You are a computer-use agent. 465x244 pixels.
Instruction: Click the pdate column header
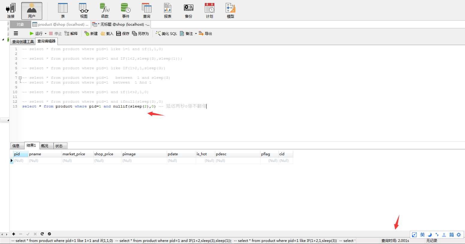181,154
